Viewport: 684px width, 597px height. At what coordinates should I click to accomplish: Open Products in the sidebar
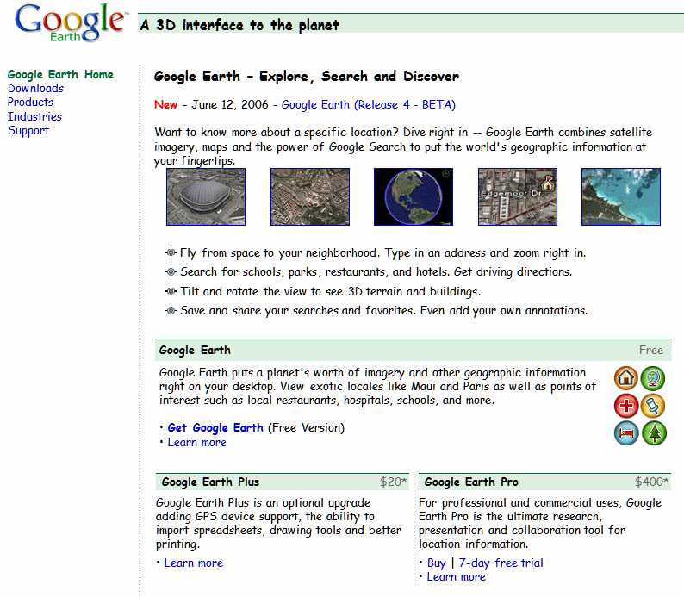coord(30,102)
